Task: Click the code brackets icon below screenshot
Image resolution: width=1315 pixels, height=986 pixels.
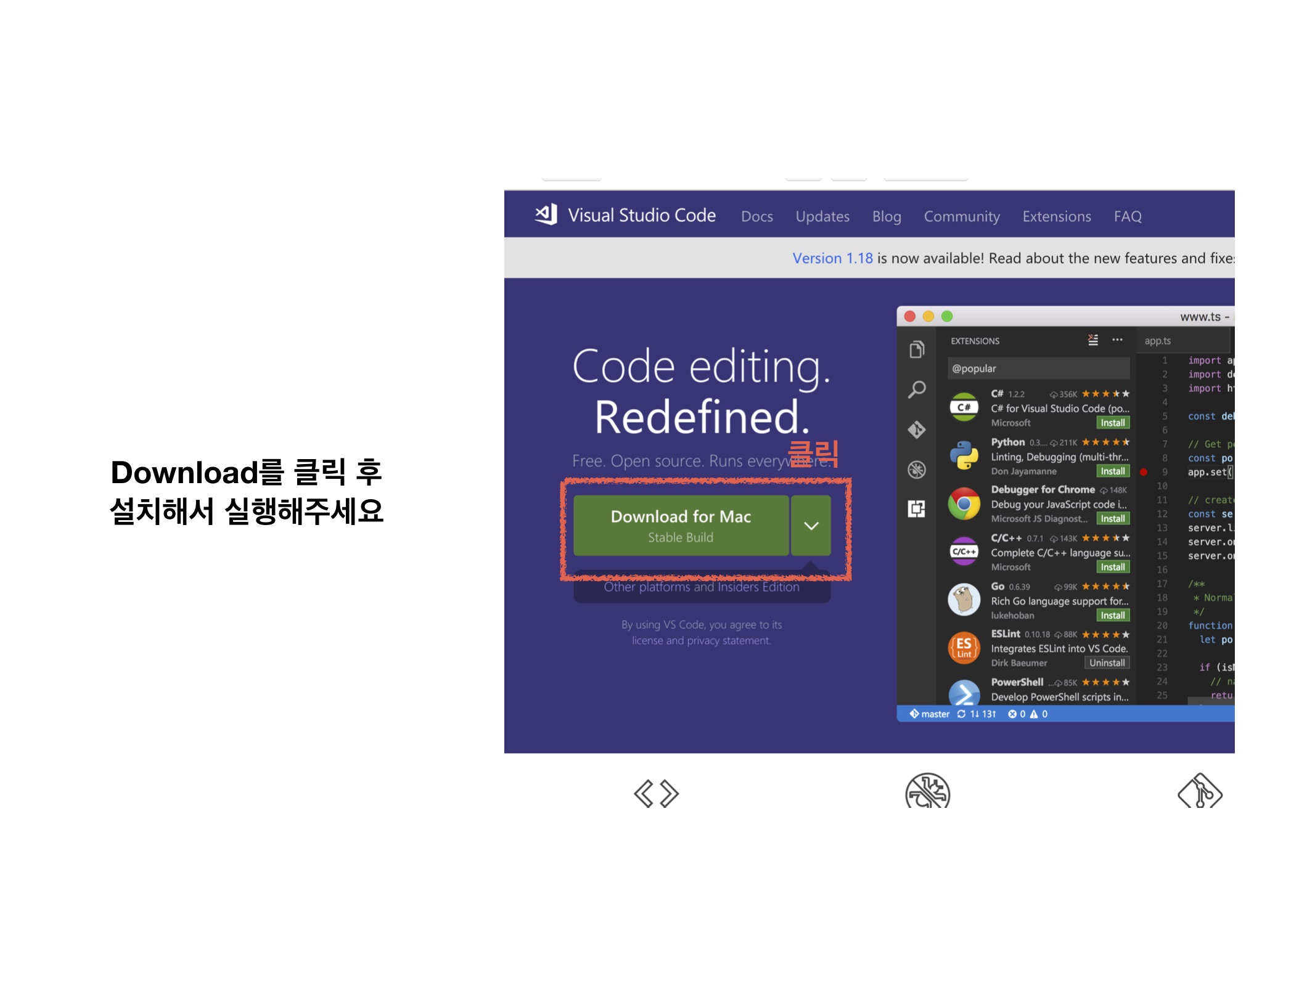Action: pyautogui.click(x=656, y=794)
